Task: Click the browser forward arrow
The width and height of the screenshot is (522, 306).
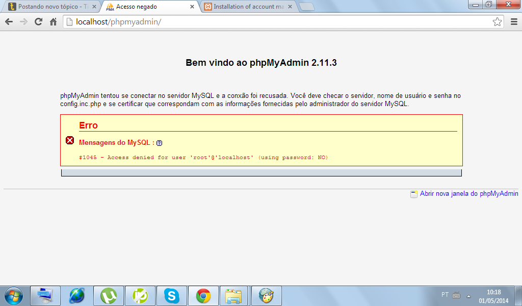Action: point(23,22)
